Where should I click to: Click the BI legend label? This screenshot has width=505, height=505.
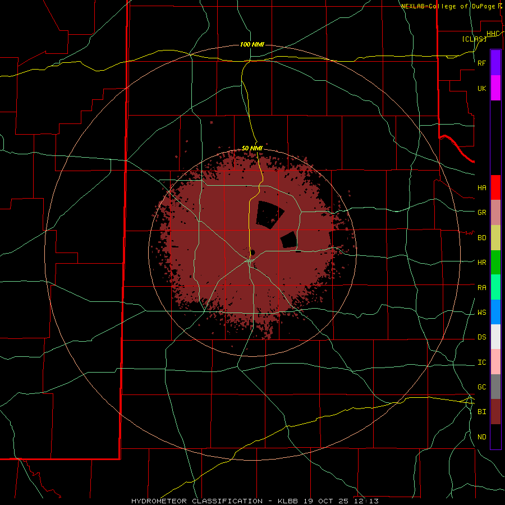point(482,412)
